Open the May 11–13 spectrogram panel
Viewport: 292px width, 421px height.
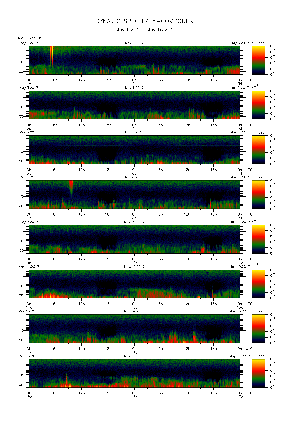click(x=134, y=284)
